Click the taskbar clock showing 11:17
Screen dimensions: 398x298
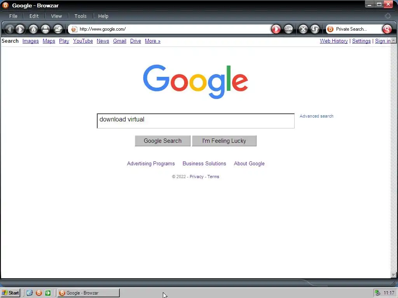[x=389, y=293]
